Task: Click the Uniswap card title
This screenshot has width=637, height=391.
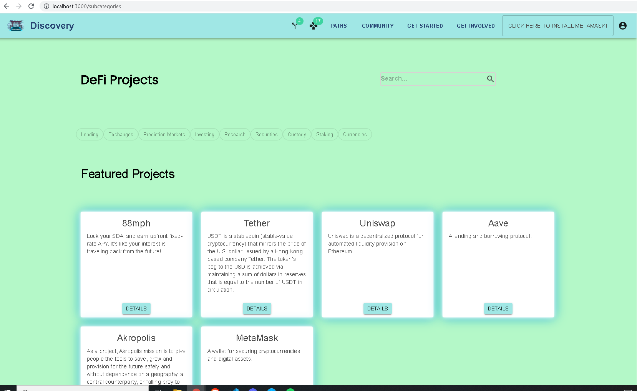Action: pos(378,223)
